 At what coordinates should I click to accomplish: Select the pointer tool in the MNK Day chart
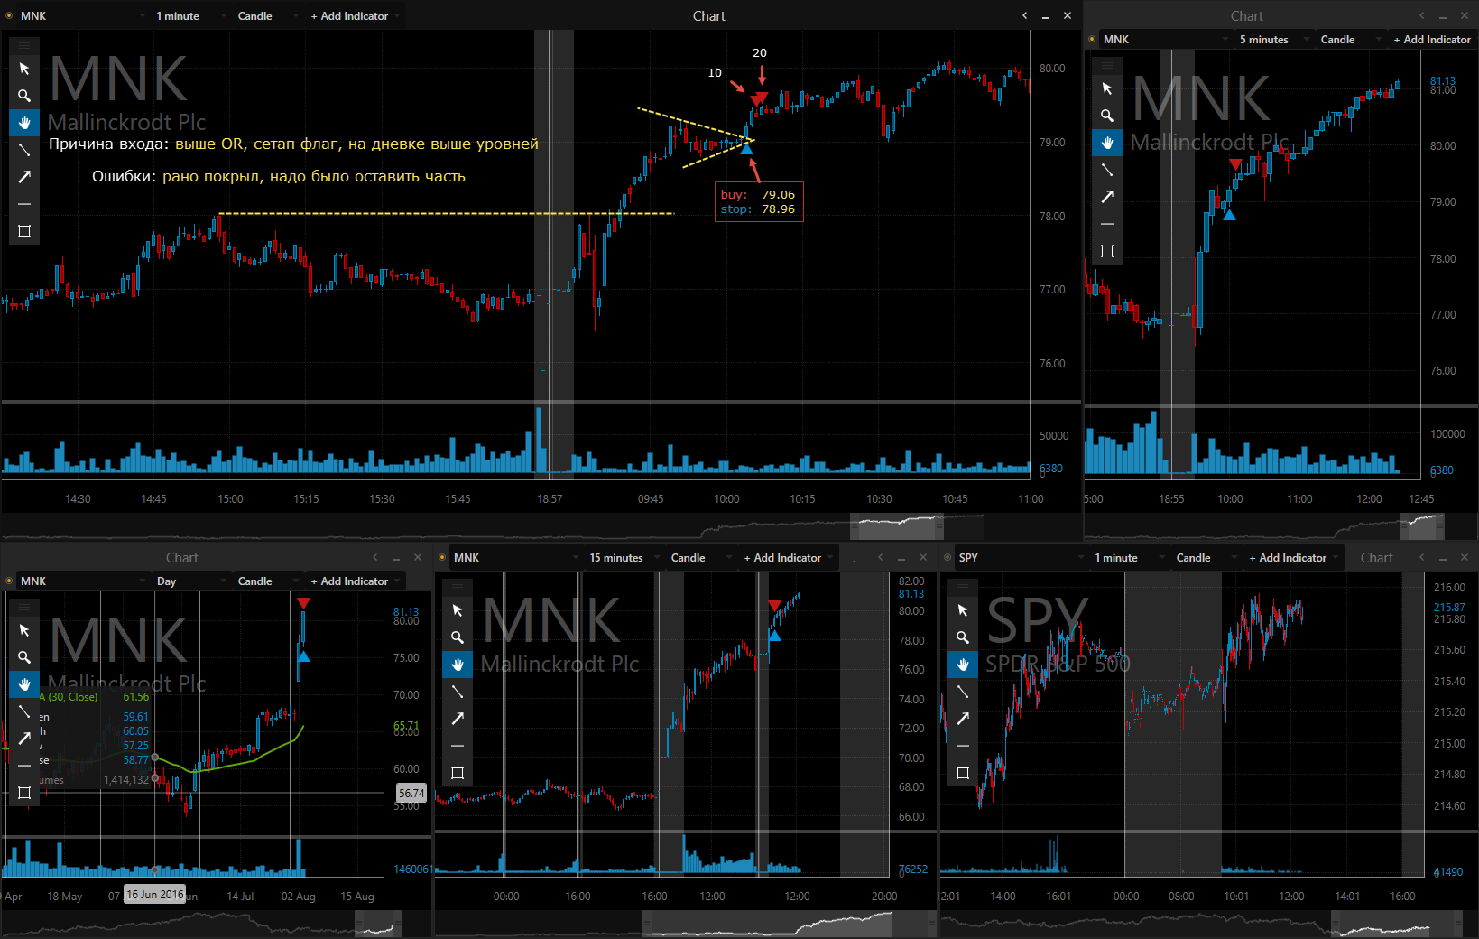(24, 630)
